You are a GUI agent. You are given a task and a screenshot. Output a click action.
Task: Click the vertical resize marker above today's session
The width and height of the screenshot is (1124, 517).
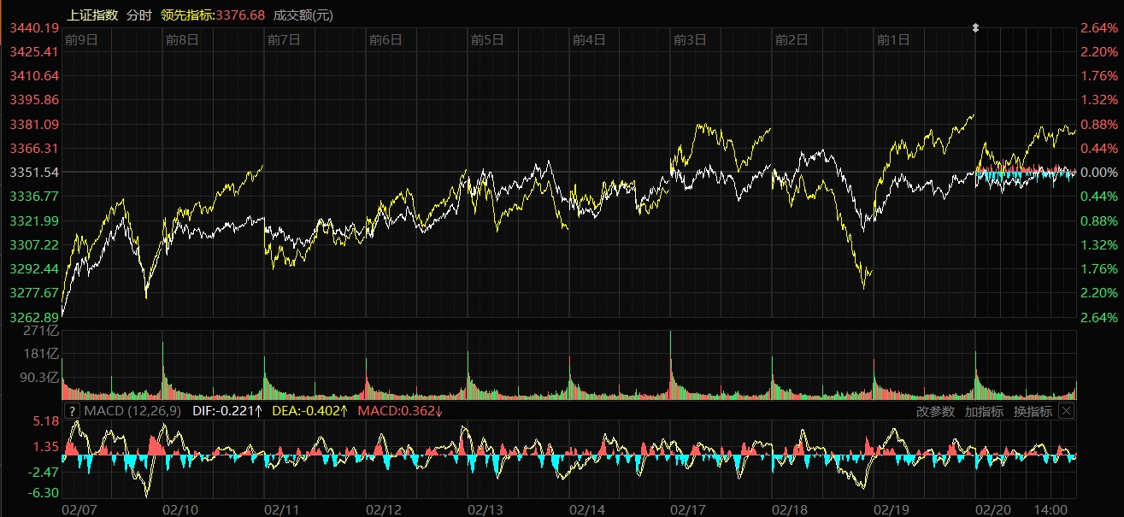coord(975,28)
